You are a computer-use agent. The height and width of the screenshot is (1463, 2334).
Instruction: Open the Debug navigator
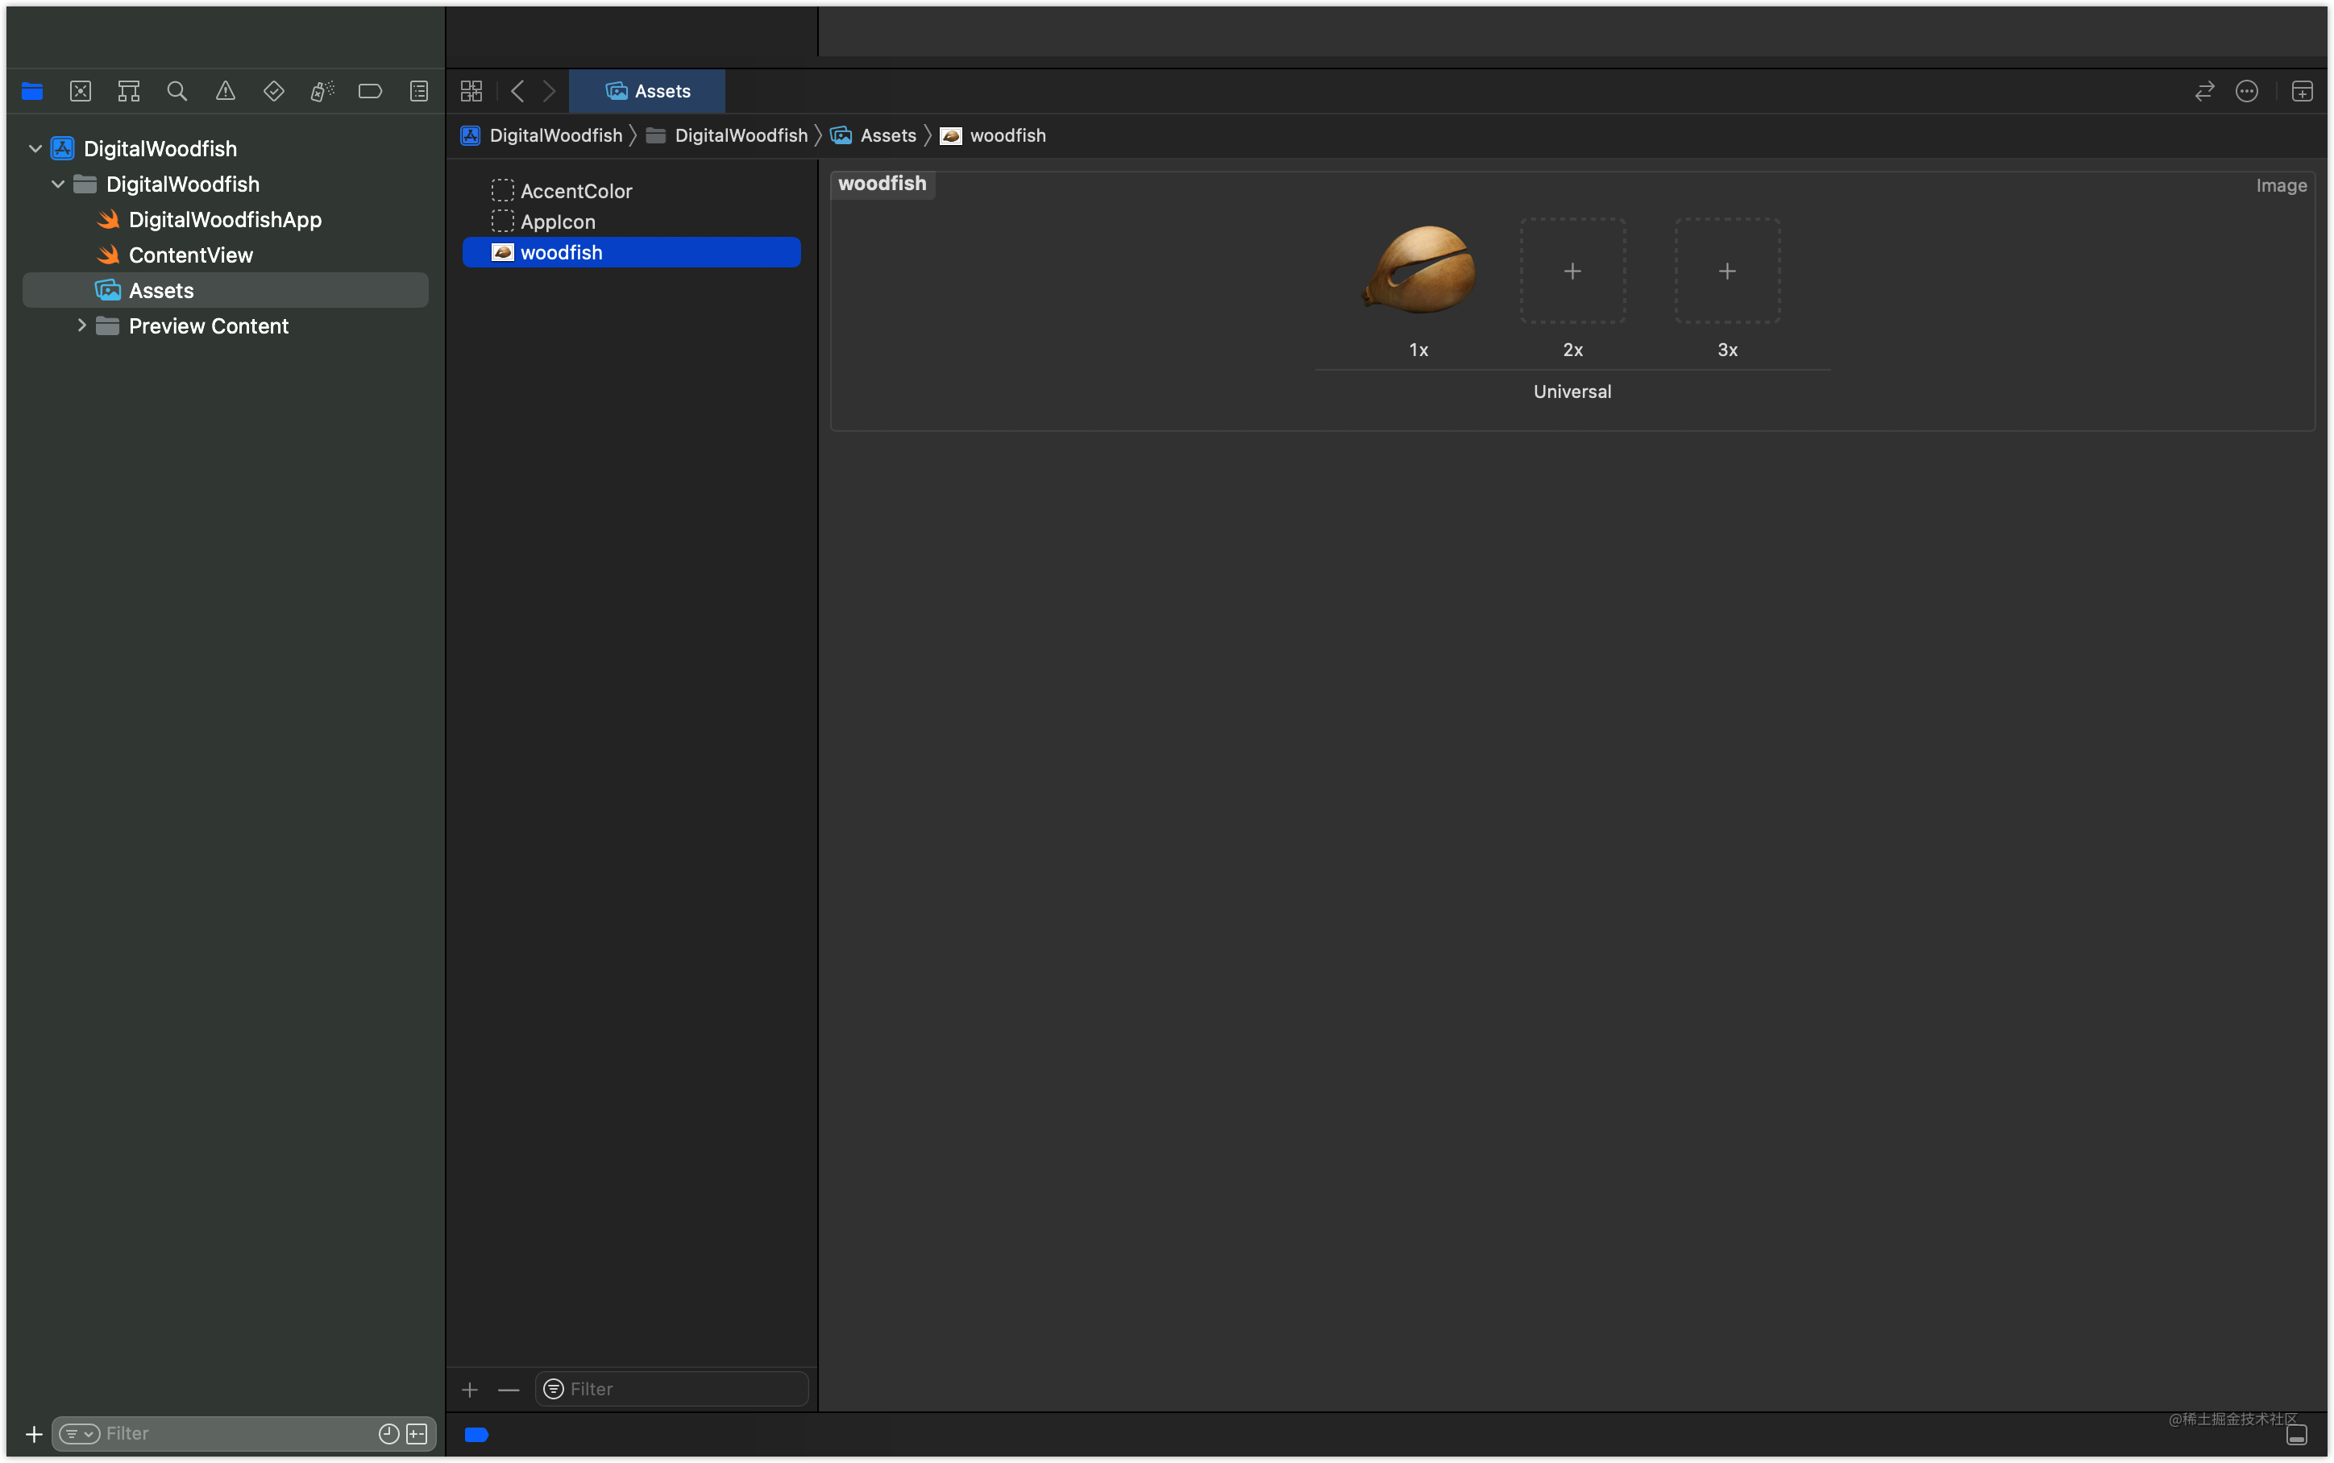(x=322, y=91)
